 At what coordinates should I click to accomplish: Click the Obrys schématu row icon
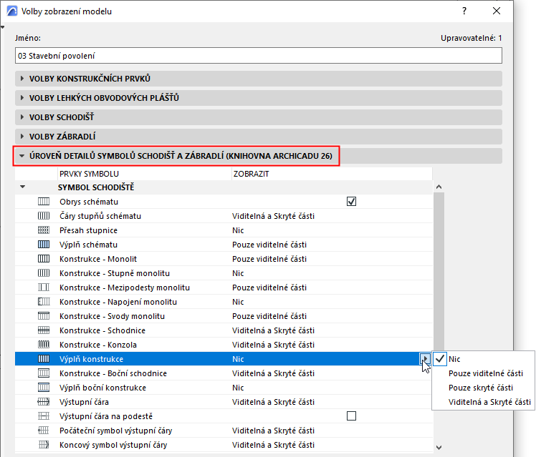[x=44, y=202]
